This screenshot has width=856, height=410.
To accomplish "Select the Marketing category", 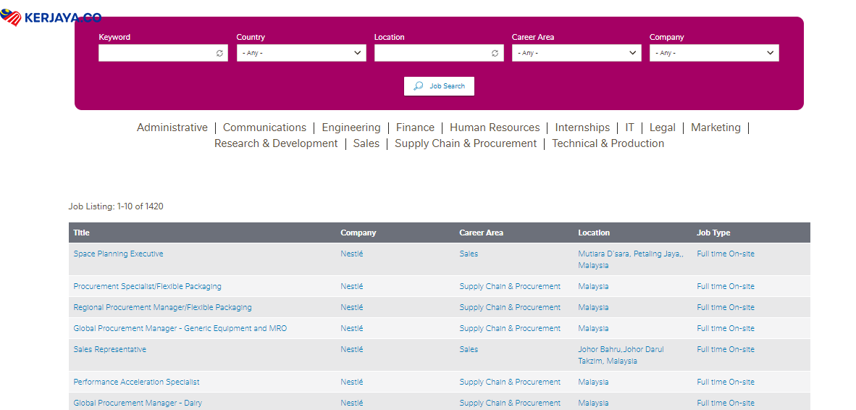I will (716, 127).
